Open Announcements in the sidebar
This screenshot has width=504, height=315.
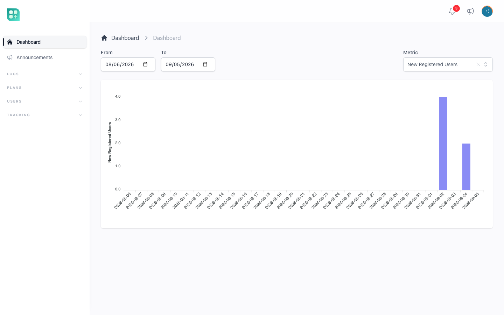(45, 57)
